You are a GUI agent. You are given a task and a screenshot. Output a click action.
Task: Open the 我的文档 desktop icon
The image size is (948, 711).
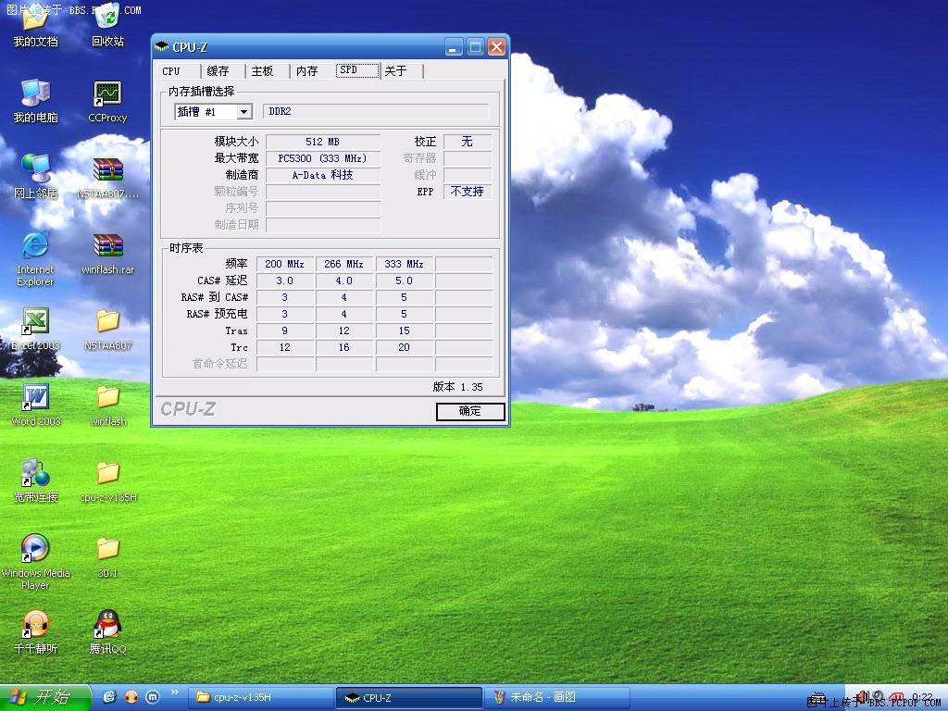coord(35,24)
